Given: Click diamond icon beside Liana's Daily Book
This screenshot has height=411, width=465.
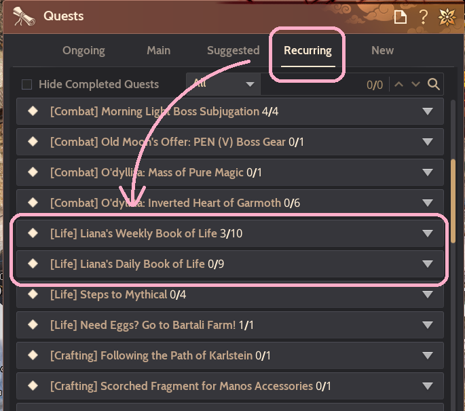Looking at the screenshot, I should 32,264.
